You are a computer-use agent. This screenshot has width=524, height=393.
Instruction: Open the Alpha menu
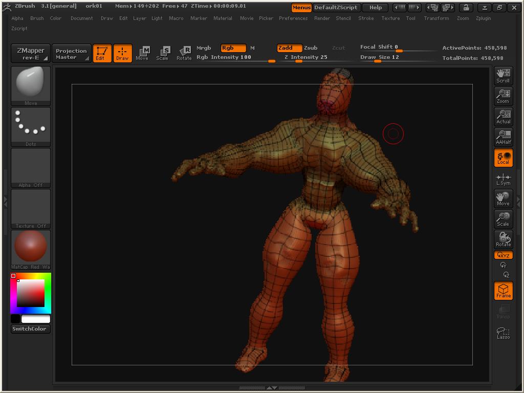tap(17, 18)
